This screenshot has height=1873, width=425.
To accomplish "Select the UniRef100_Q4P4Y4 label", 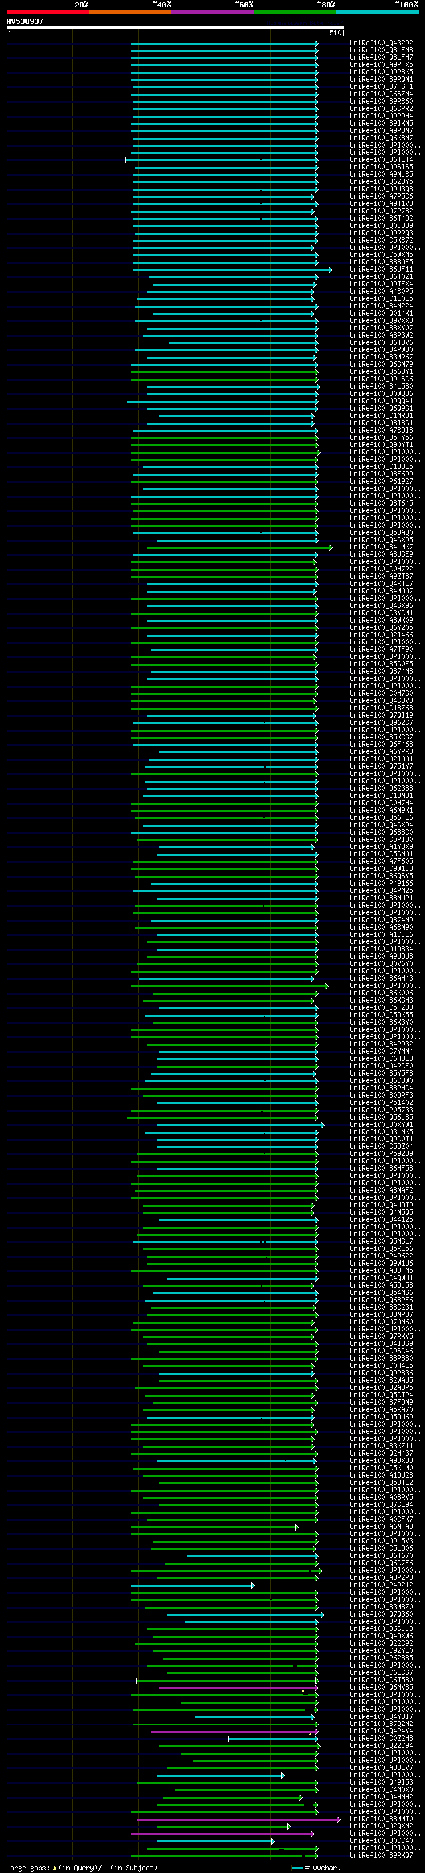I will tap(381, 1731).
